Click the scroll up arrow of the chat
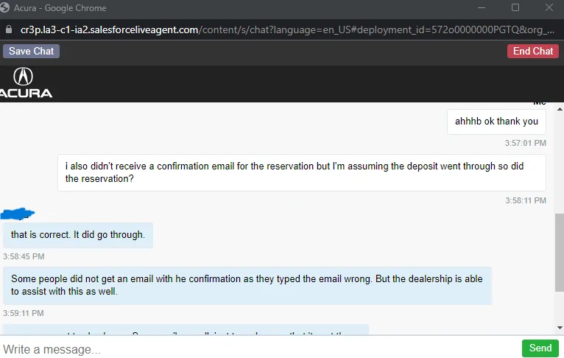Viewport: 564px width, 358px height. (x=559, y=107)
